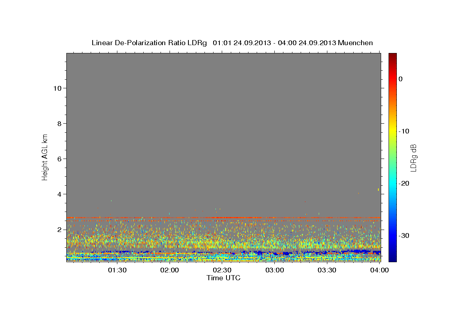Click the 02:00 time tick label

tap(170, 270)
